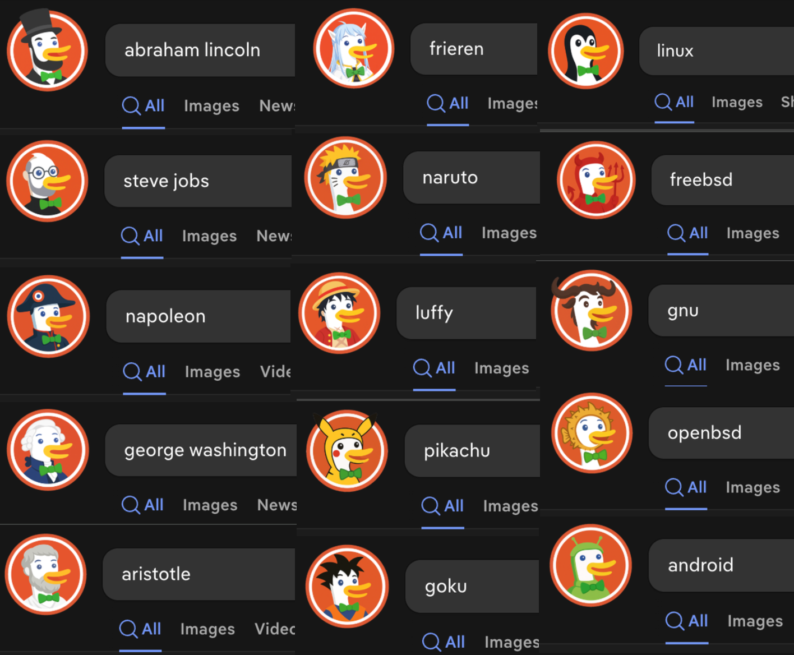Image resolution: width=794 pixels, height=655 pixels.
Task: Click the Steve Jobs duck logo
Action: click(47, 181)
